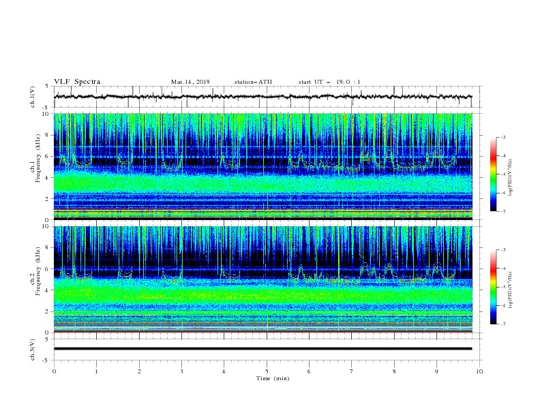The width and height of the screenshot is (540, 417).
Task: Click the "-7" tick on ch.1 color bar
Action: pos(502,212)
